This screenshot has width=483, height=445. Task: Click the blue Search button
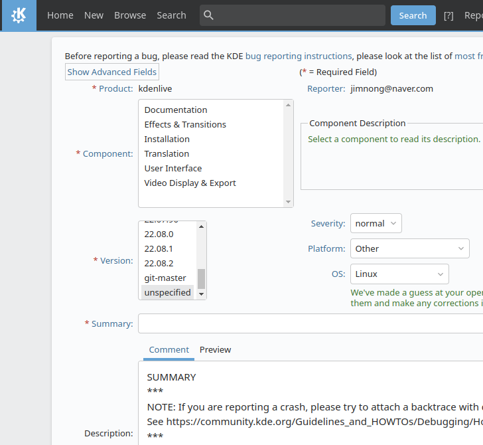pyautogui.click(x=413, y=15)
